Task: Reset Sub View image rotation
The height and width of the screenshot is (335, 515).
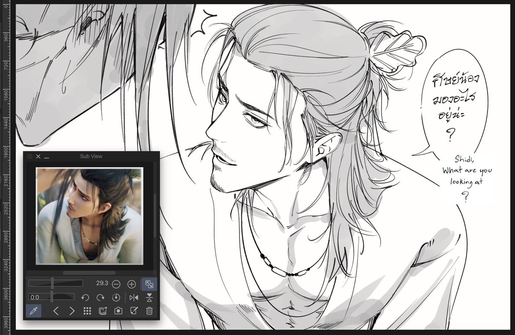Action: click(116, 297)
